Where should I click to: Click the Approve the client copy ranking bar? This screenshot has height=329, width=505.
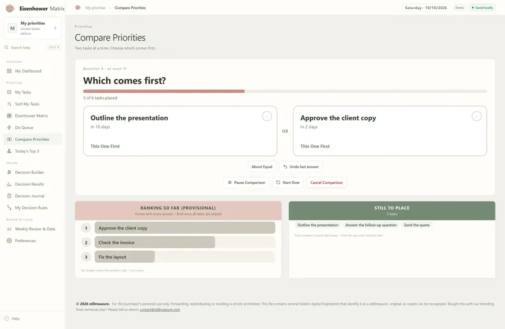tap(185, 228)
